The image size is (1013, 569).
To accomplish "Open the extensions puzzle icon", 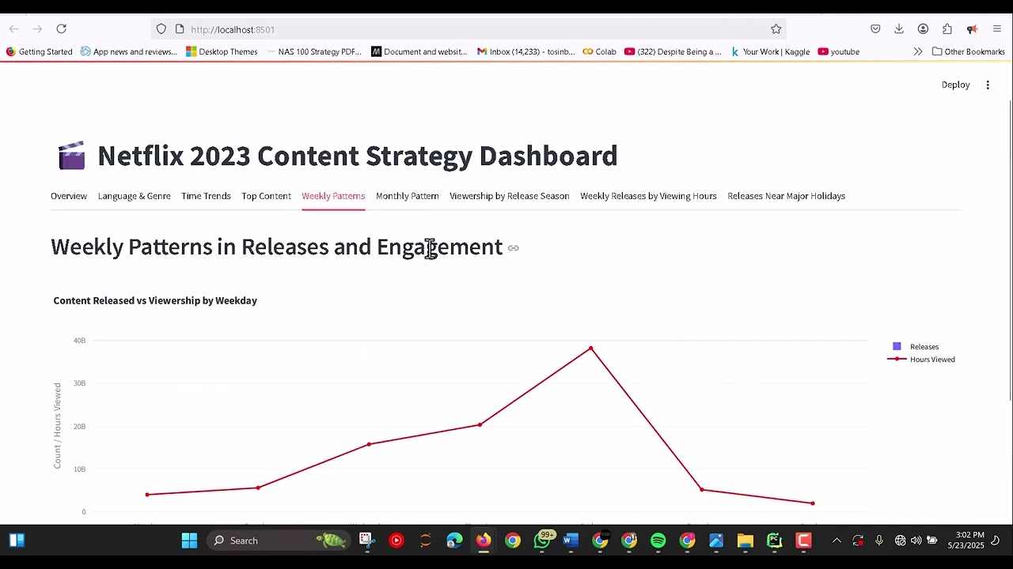I will pos(947,29).
